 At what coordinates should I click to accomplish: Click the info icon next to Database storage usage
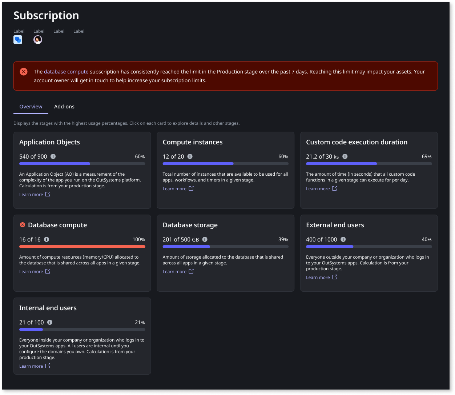click(x=204, y=239)
